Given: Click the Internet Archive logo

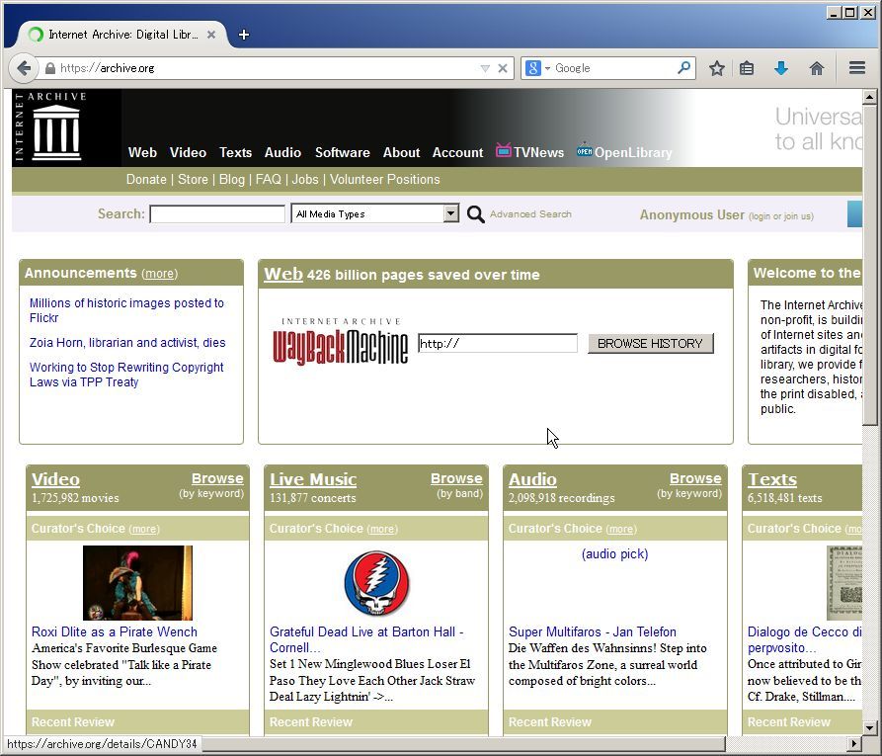Looking at the screenshot, I should point(49,127).
